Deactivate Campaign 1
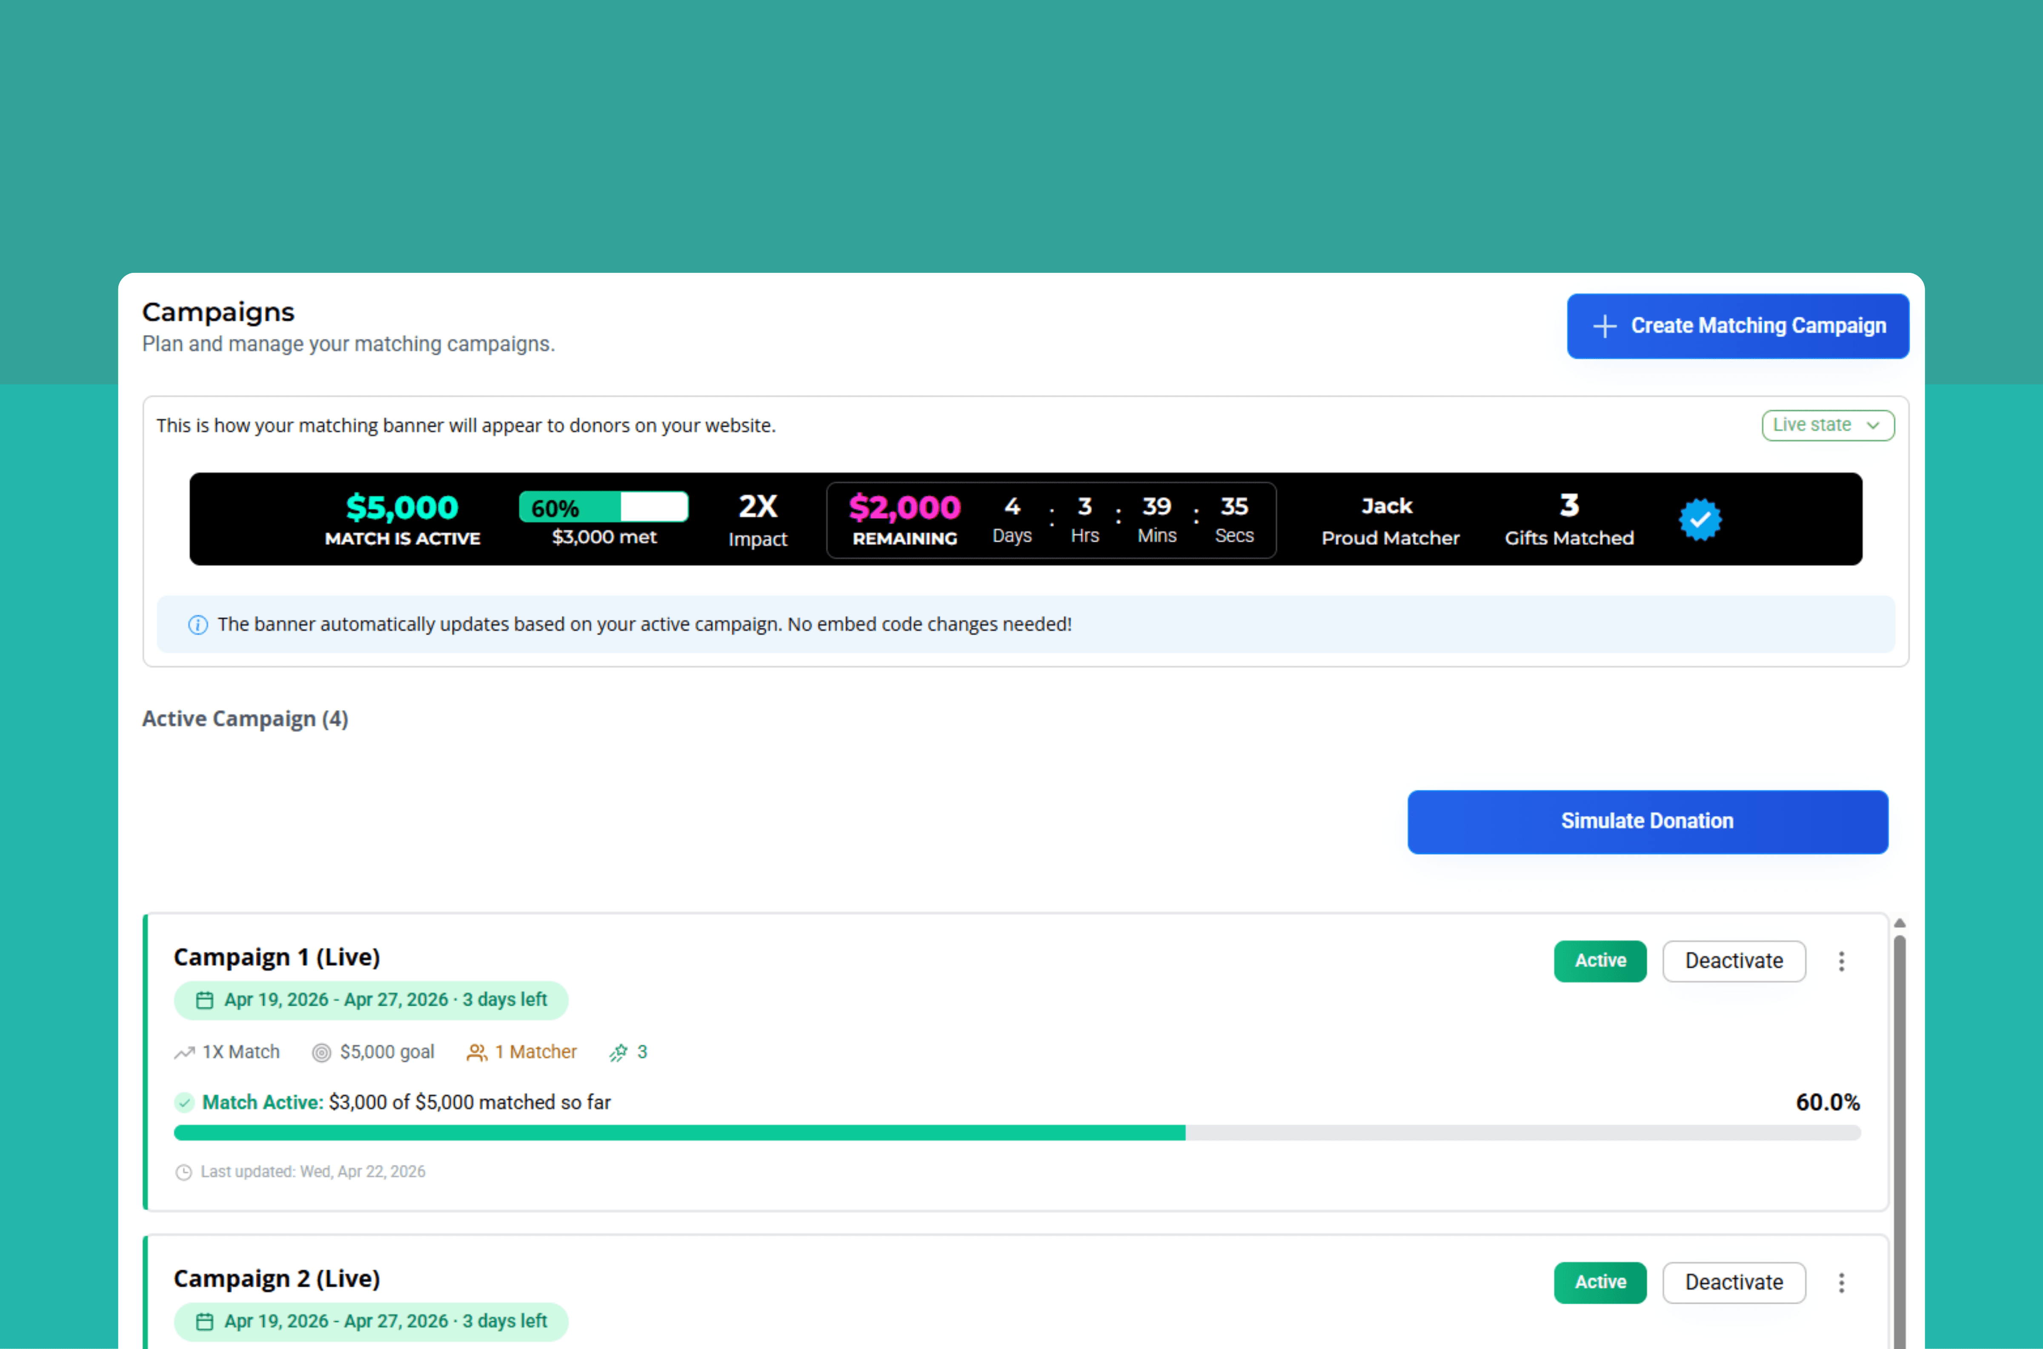2043x1349 pixels. [x=1733, y=961]
